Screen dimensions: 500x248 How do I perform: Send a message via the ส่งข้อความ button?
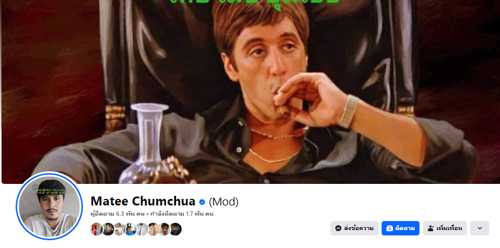coord(355,228)
